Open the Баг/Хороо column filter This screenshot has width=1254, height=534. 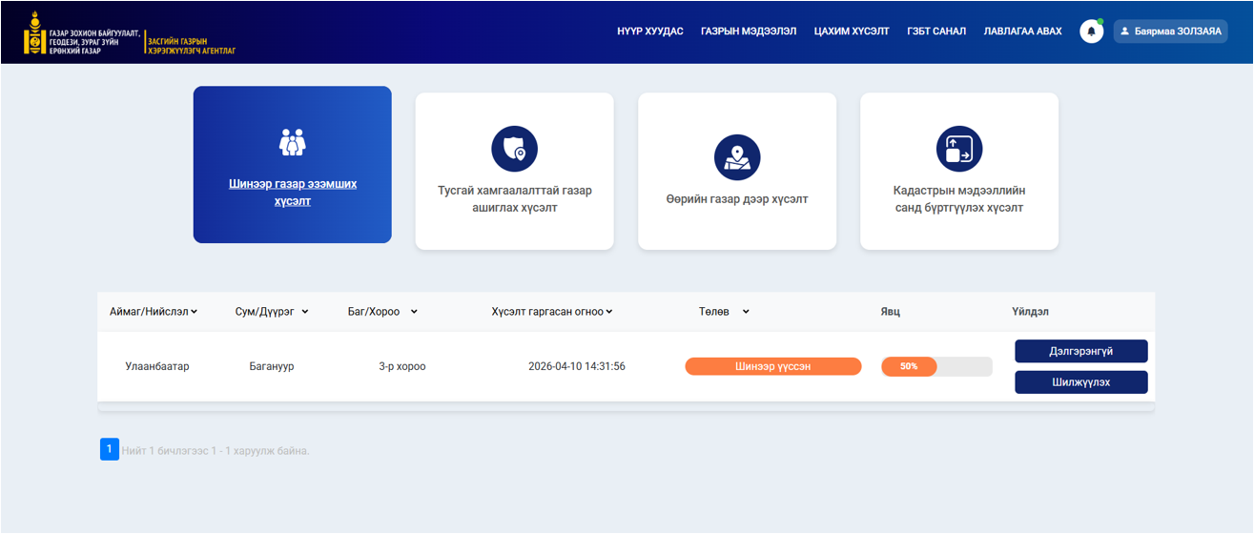pos(414,312)
